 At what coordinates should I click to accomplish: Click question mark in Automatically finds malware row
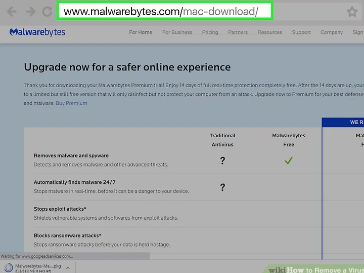(x=222, y=187)
